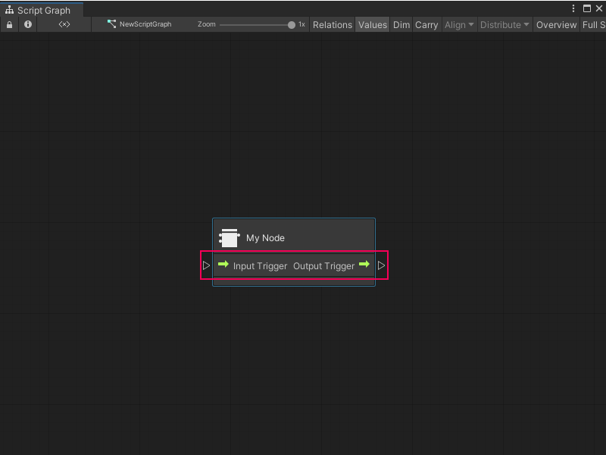Open the window options menu
Screen dimensions: 606x455
click(573, 8)
